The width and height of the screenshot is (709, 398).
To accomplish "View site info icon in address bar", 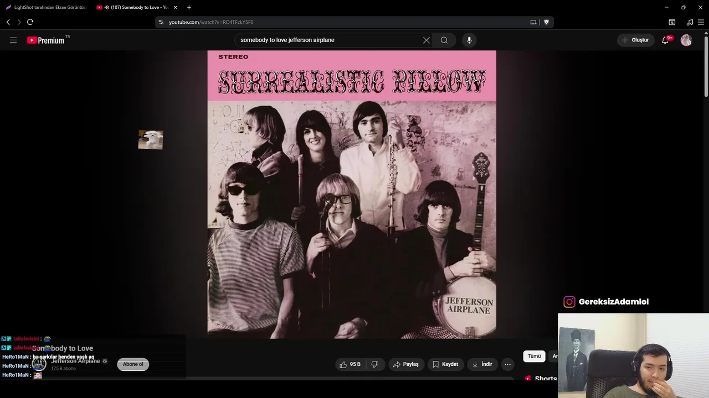I will [x=161, y=22].
